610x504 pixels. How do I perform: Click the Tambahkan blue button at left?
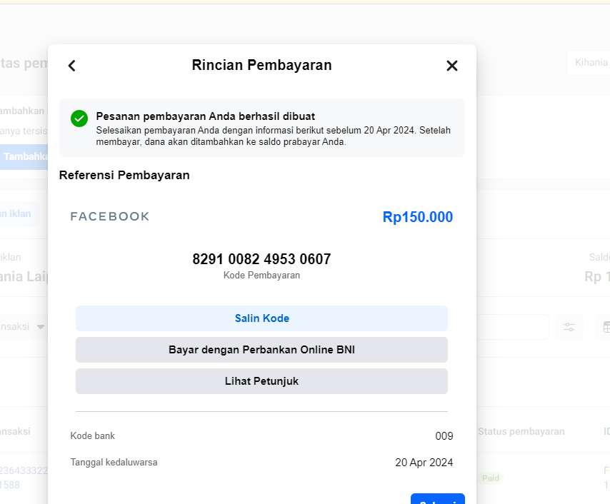click(x=24, y=157)
